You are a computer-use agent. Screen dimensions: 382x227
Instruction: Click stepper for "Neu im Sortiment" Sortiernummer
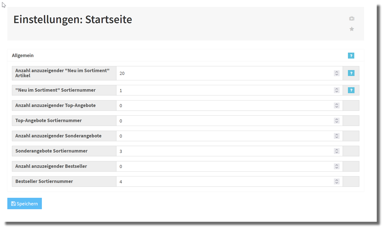click(x=336, y=90)
